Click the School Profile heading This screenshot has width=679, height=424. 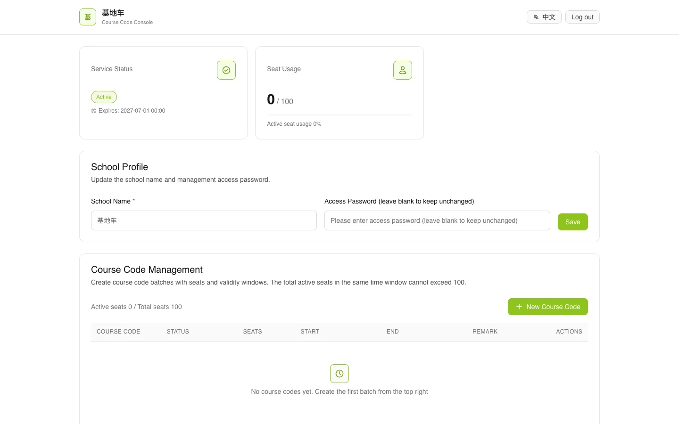119,167
